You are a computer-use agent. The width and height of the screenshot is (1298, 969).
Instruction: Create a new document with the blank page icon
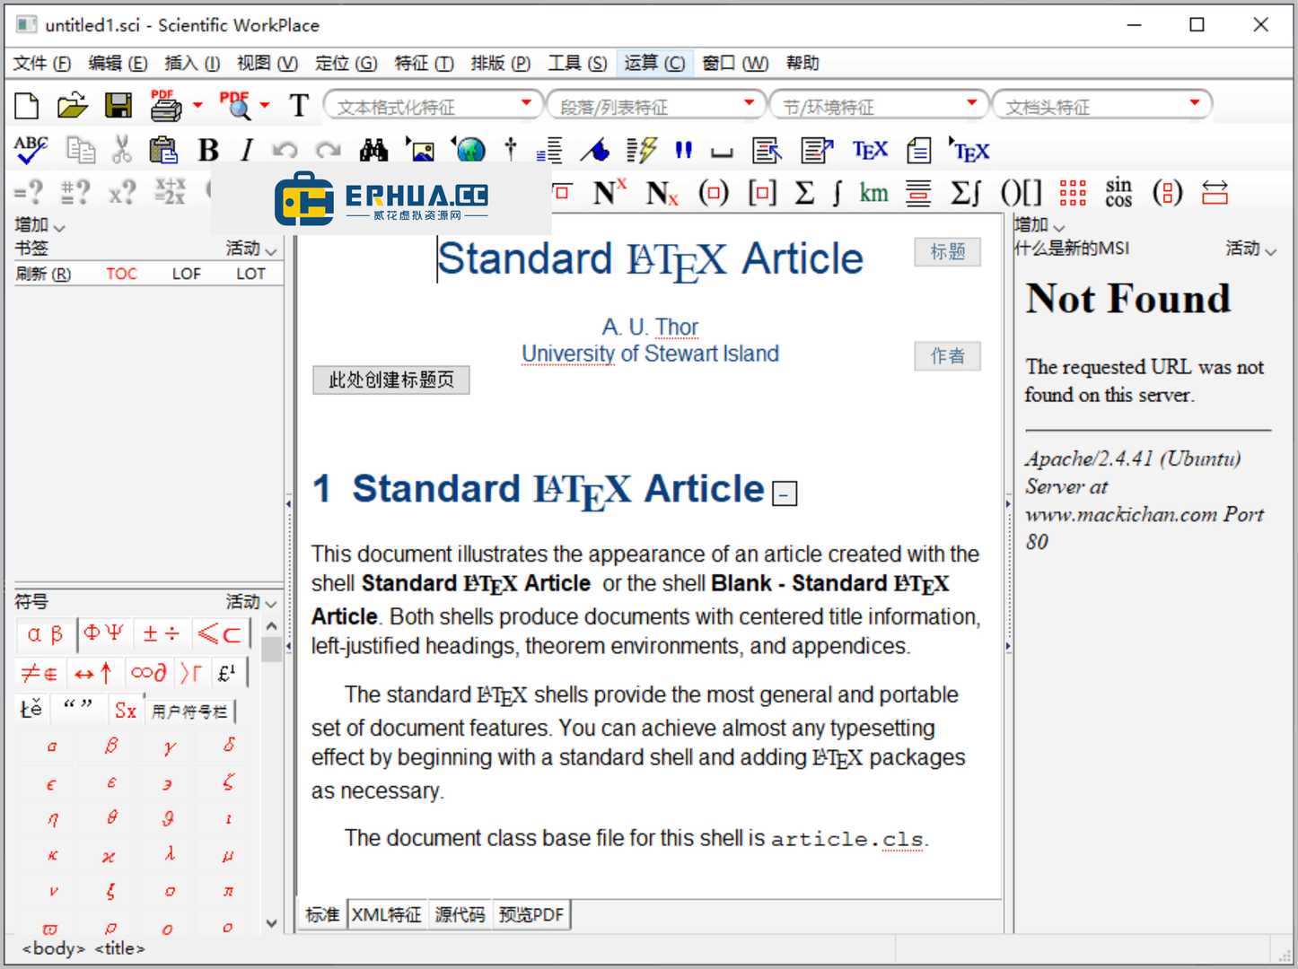27,106
